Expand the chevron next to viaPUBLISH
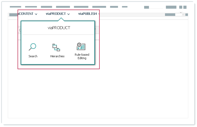The height and width of the screenshot is (127, 197). click(99, 14)
